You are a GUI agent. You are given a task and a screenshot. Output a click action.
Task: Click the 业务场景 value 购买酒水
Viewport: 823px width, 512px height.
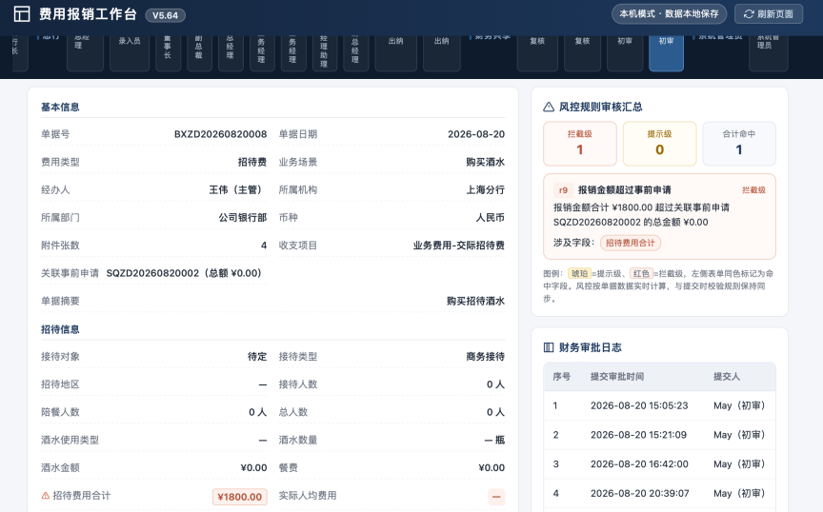pos(486,162)
